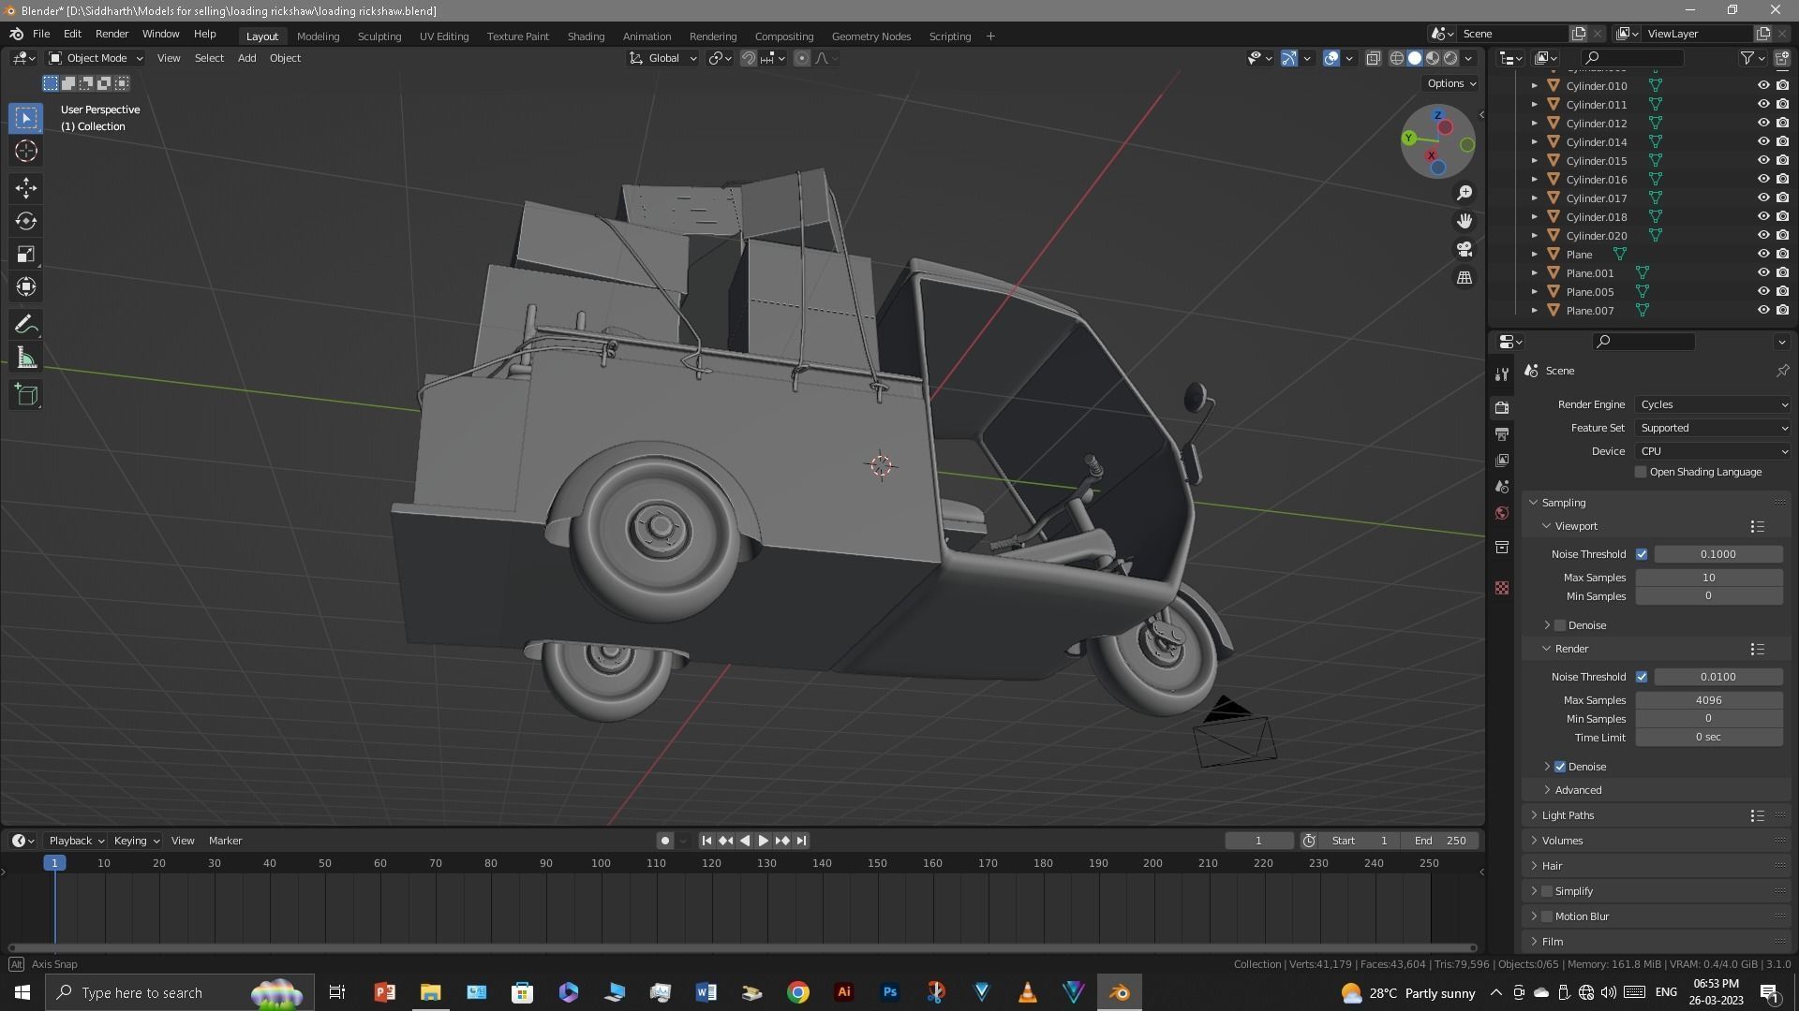Expand the Volumes panel
1799x1011 pixels.
tap(1562, 841)
